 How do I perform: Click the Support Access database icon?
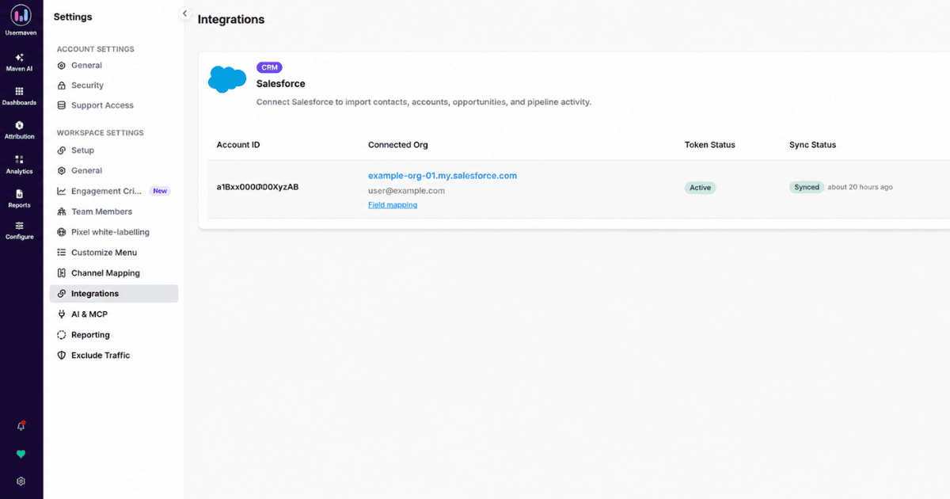pyautogui.click(x=62, y=105)
